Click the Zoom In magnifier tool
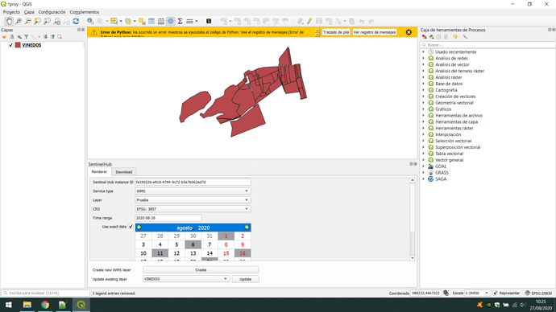556x312 pixels. tap(19, 21)
